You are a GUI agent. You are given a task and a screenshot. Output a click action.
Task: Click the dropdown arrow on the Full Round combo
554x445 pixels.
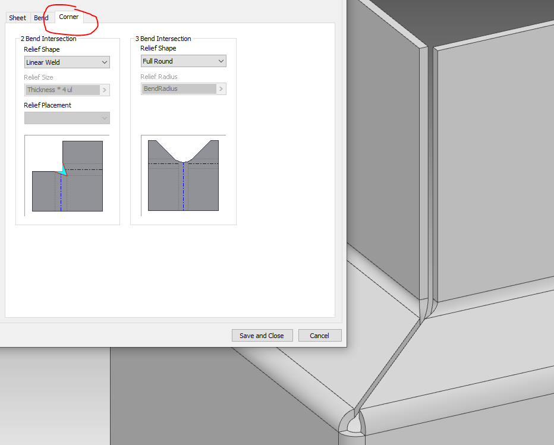coord(221,61)
